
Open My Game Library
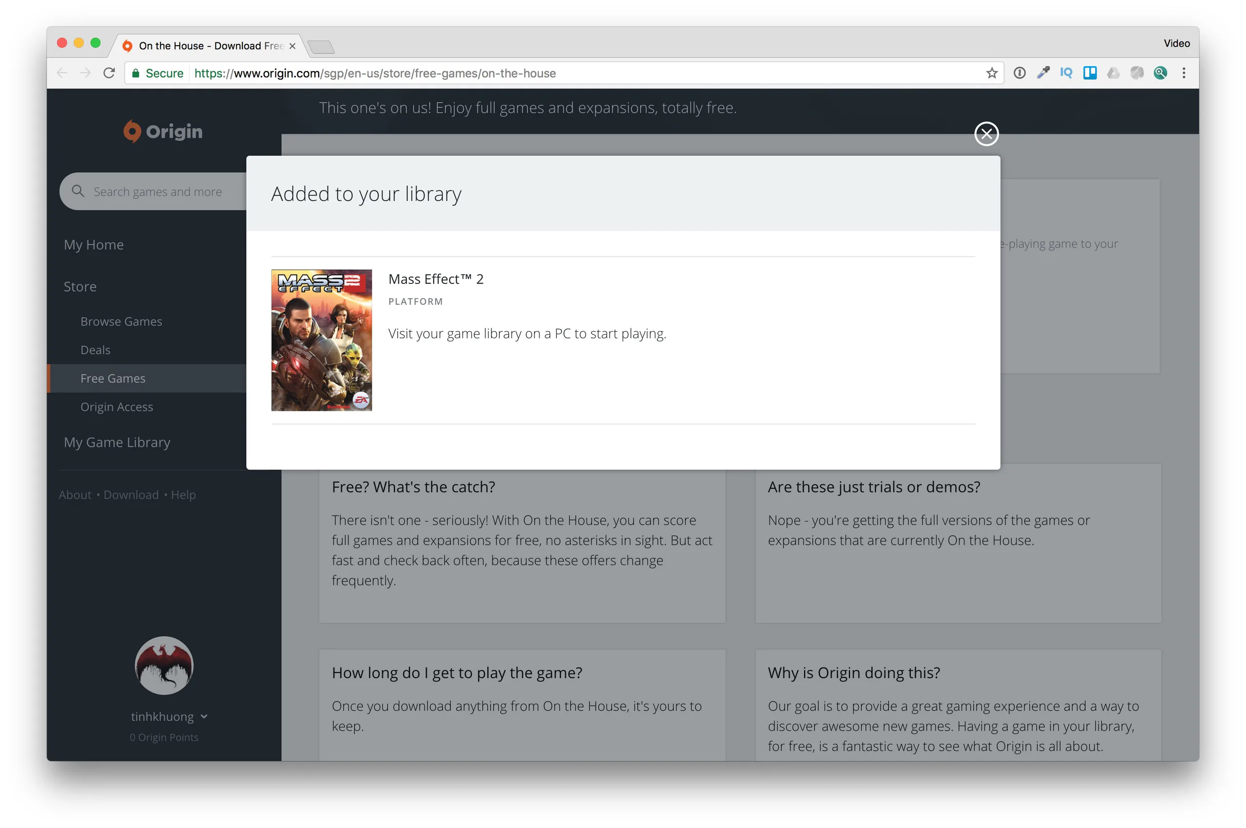[117, 442]
